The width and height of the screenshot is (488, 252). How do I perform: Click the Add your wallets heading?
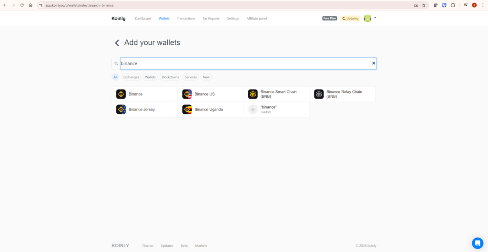click(x=152, y=42)
